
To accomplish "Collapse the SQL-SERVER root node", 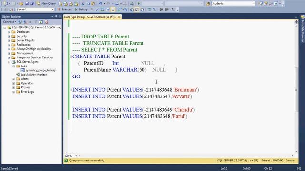I will coord(5,28).
